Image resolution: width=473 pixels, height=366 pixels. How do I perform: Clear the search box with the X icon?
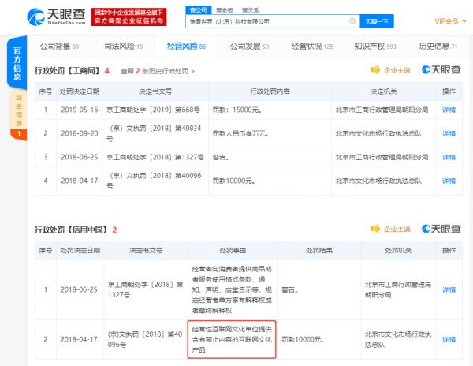click(352, 21)
